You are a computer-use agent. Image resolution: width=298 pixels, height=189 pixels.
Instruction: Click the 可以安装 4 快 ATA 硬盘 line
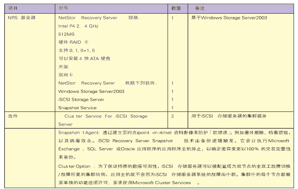tap(84, 58)
